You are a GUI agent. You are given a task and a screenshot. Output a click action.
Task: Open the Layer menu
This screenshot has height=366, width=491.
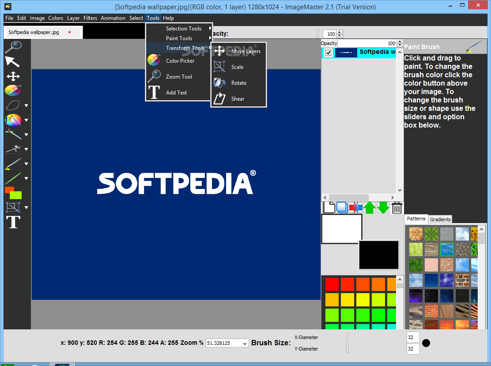click(73, 18)
